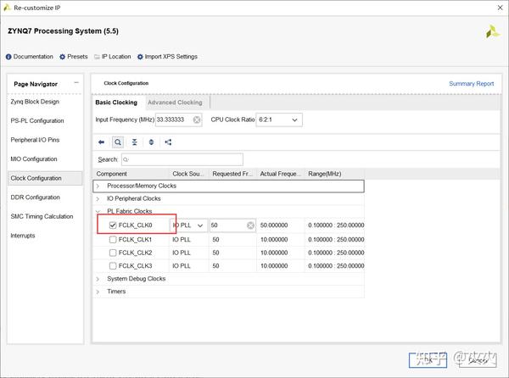This screenshot has width=509, height=378.
Task: Expand the IO Peripheral Clocks group
Action: coord(98,199)
